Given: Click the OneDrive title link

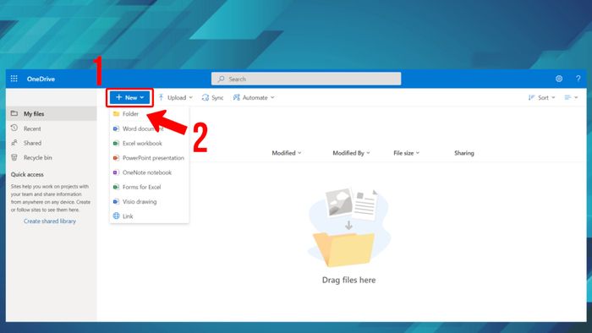Looking at the screenshot, I should pyautogui.click(x=41, y=79).
